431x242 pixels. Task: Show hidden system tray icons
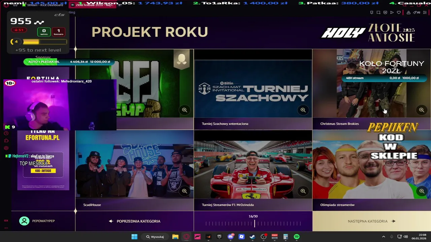click(x=384, y=237)
